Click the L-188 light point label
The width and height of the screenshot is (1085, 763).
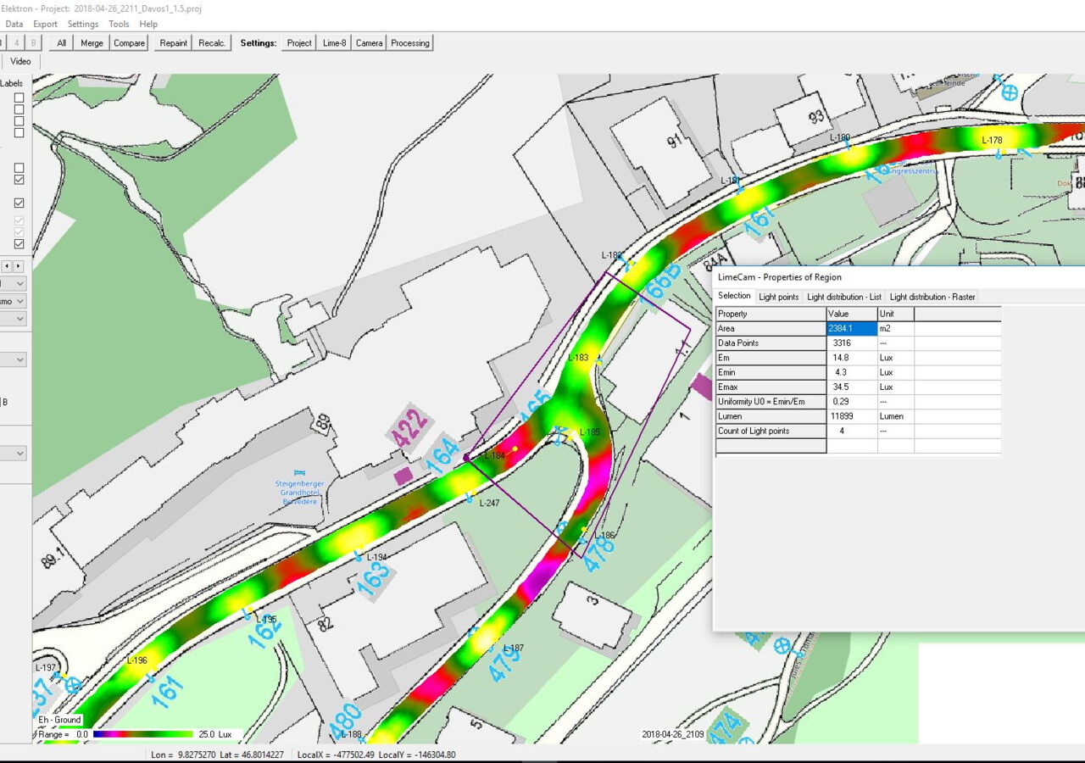(351, 734)
